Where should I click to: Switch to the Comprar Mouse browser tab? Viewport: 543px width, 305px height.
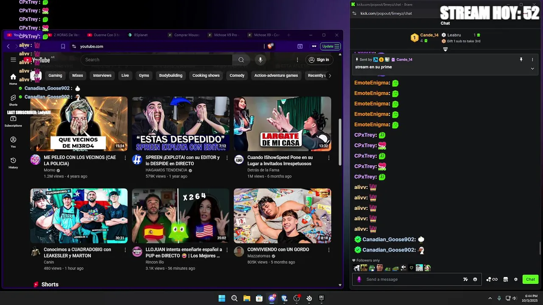pos(183,35)
